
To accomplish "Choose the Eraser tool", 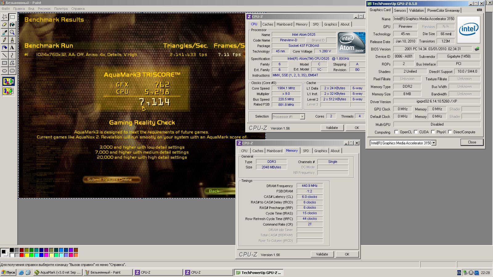I will [x=5, y=25].
